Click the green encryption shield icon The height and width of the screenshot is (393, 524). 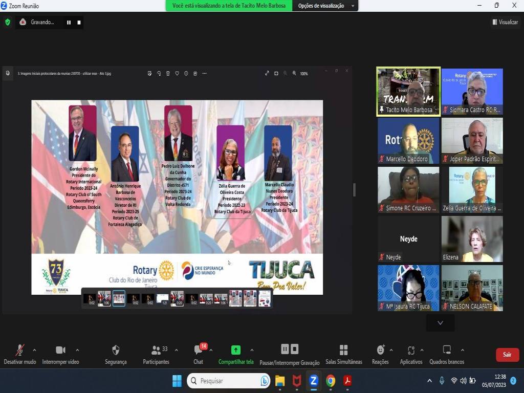[x=7, y=22]
